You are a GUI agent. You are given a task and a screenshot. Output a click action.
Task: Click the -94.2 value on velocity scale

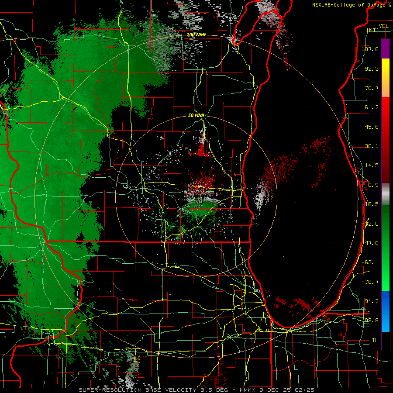click(x=370, y=301)
